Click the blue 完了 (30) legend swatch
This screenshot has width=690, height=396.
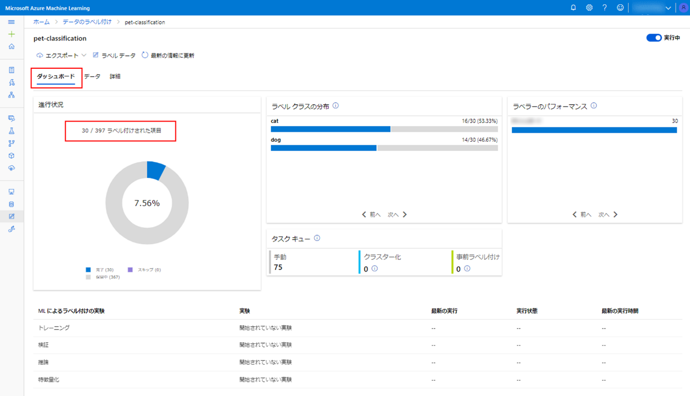[x=89, y=270]
